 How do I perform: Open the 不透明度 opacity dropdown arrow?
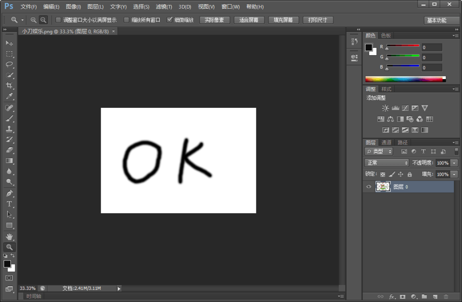click(454, 163)
